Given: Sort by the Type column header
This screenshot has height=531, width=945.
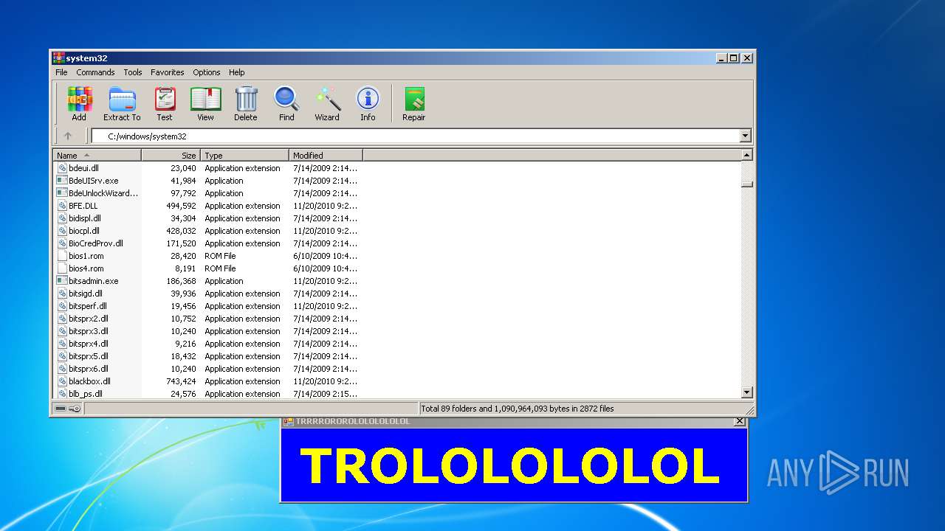Looking at the screenshot, I should click(x=244, y=156).
